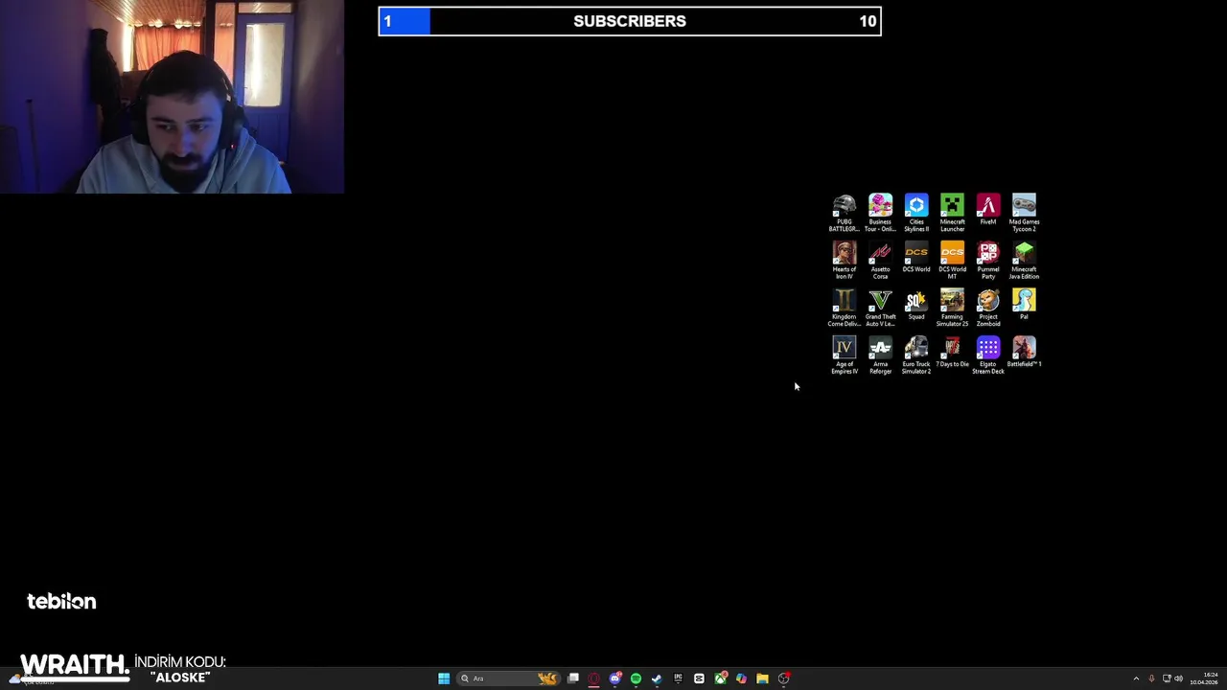Viewport: 1227px width, 690px height.
Task: Select the Age of Empires IV icon
Action: 844,356
